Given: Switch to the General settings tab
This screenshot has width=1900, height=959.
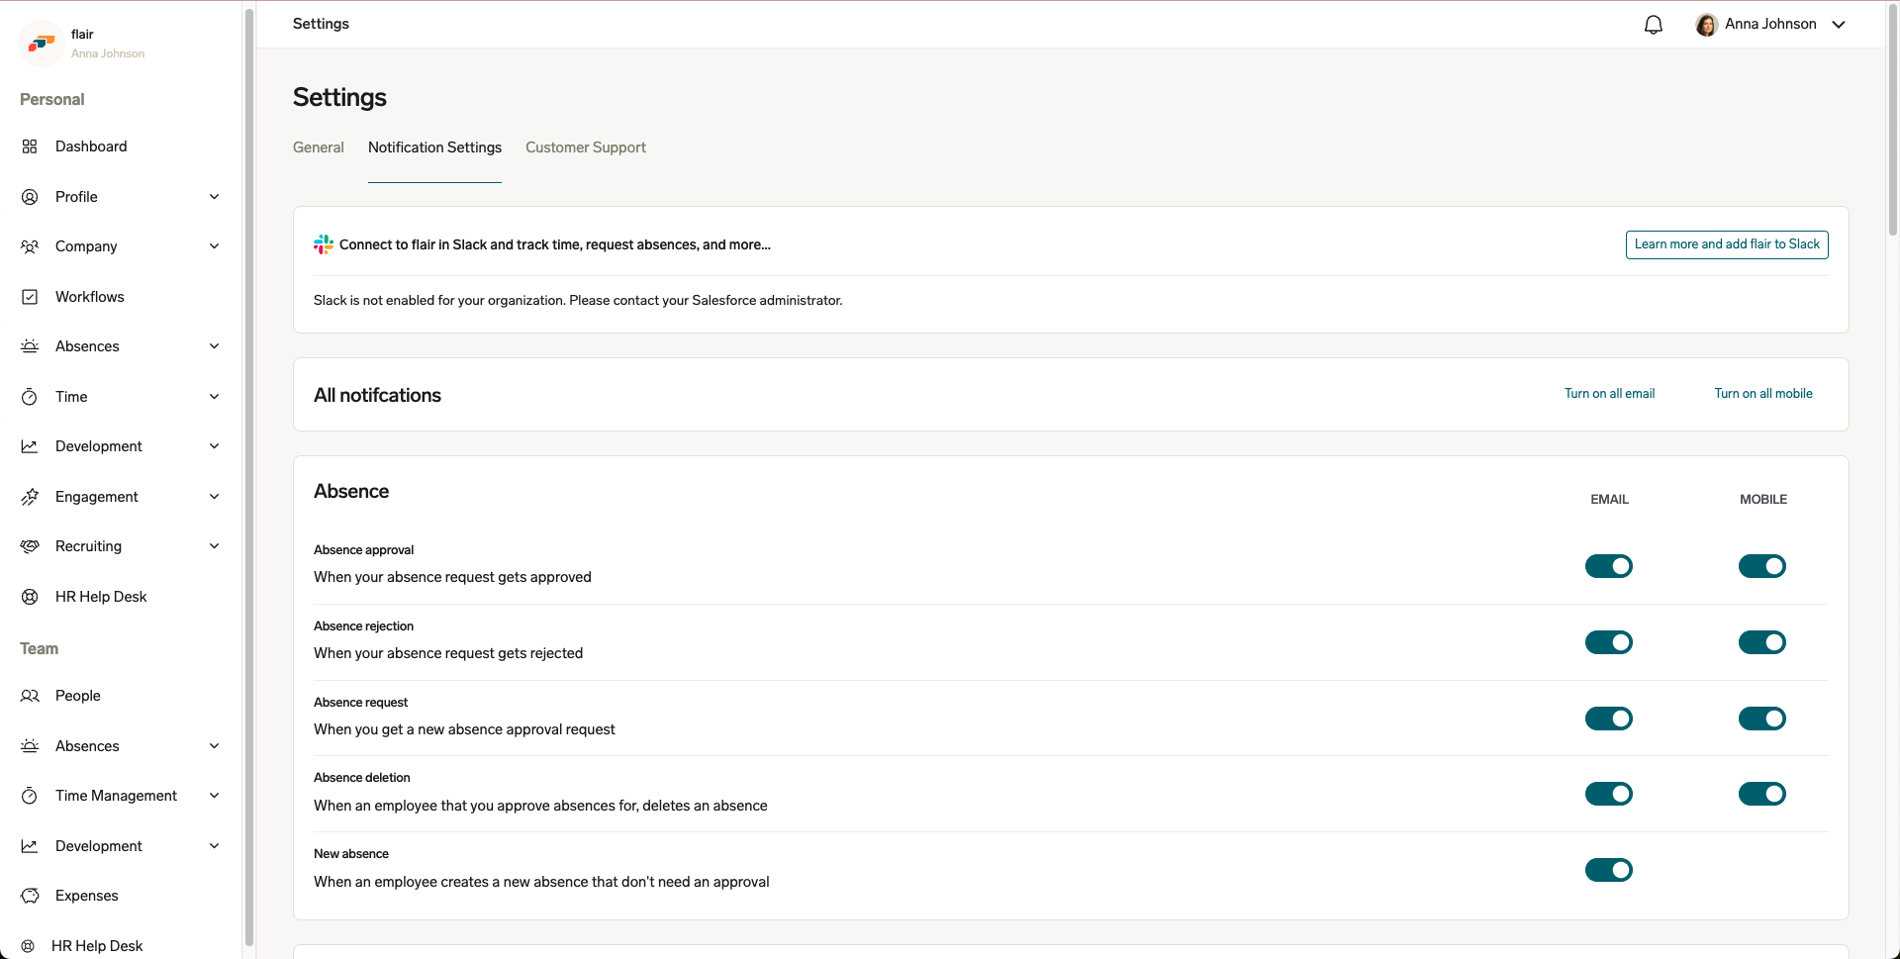Looking at the screenshot, I should click(x=318, y=146).
